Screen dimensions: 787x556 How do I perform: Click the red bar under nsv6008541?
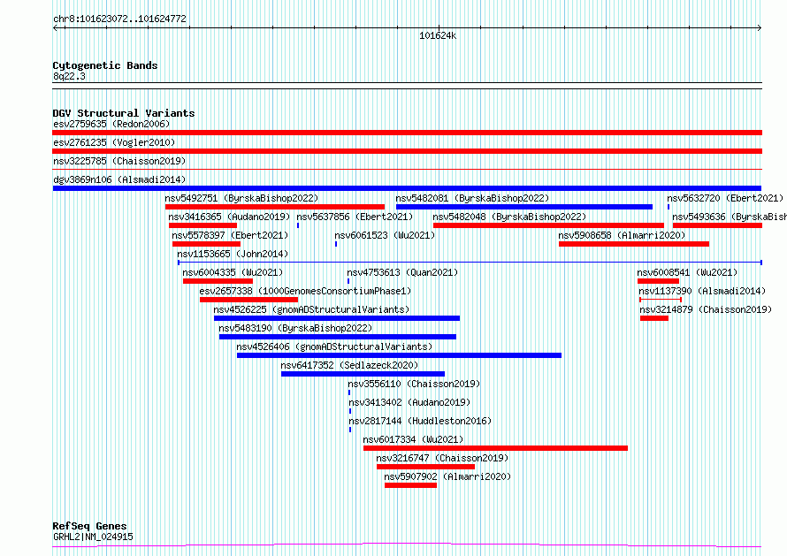click(x=658, y=281)
